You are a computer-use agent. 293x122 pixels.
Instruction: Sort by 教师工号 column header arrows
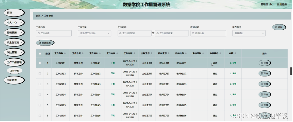click(x=168, y=53)
